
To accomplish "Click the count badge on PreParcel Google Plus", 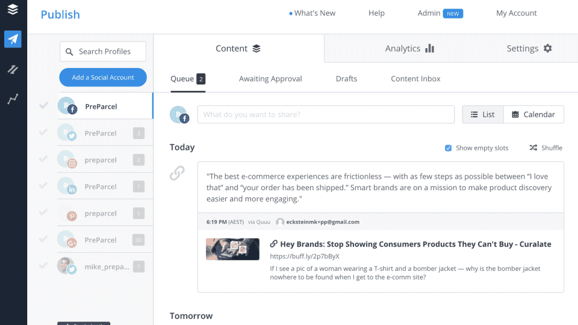I will (138, 240).
